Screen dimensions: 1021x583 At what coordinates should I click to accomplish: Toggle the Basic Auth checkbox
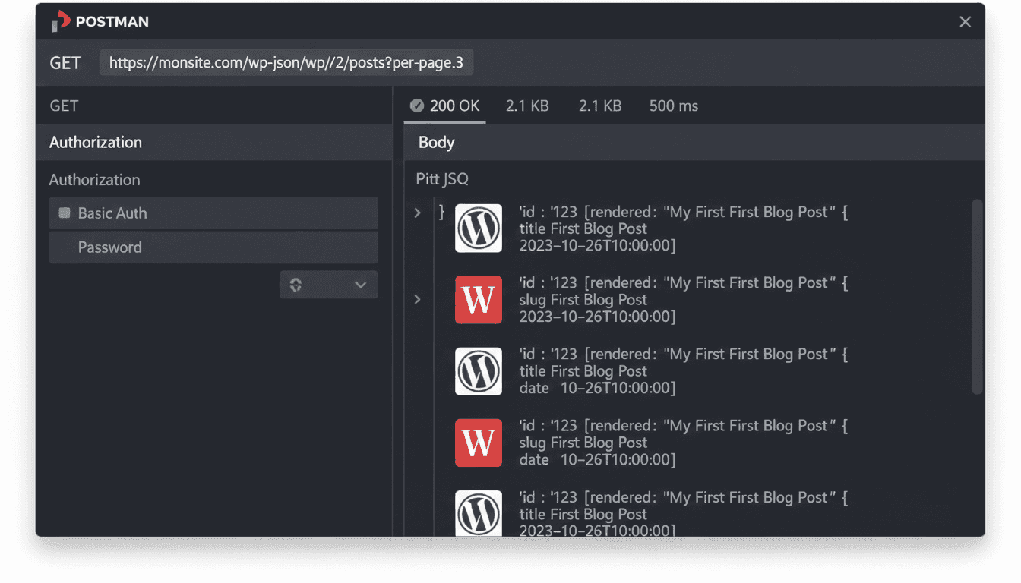(65, 213)
